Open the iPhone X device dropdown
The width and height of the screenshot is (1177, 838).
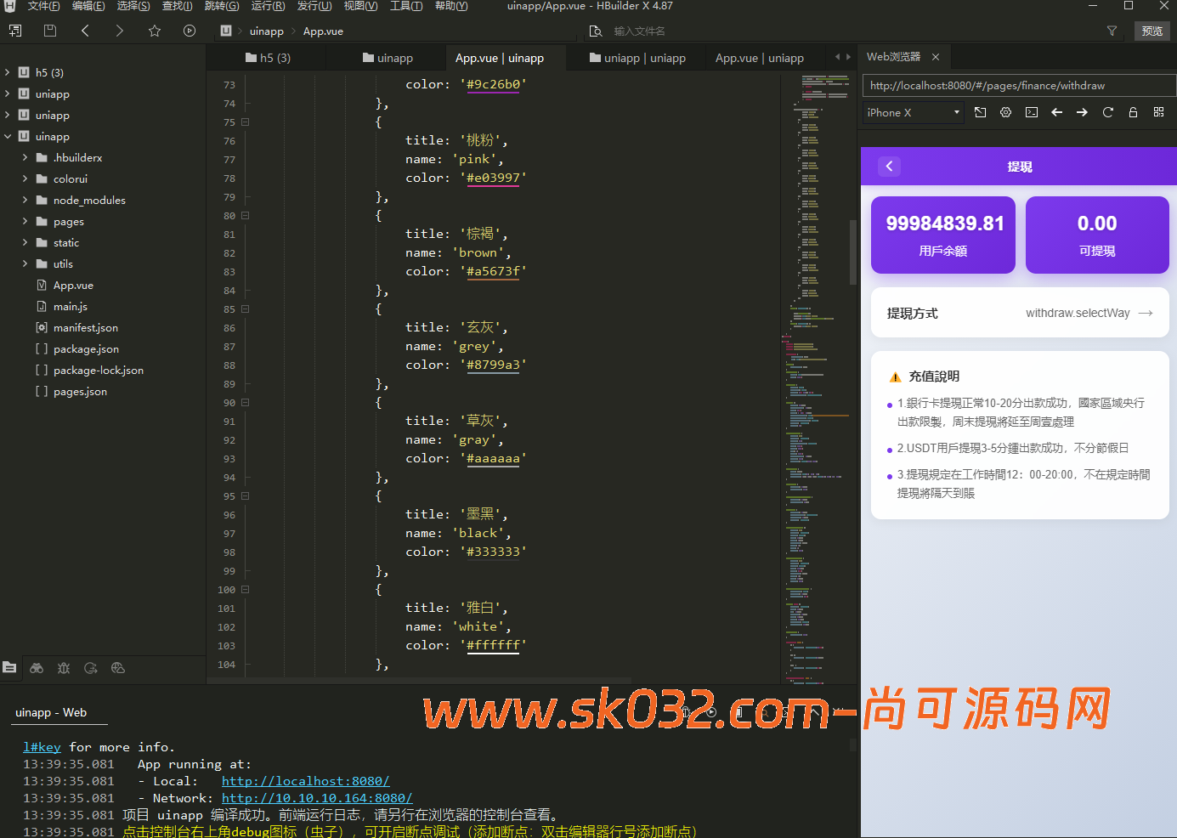(x=913, y=112)
